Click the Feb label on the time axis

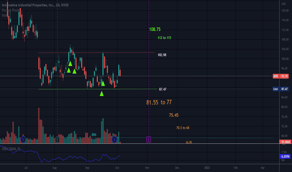tap(236, 168)
